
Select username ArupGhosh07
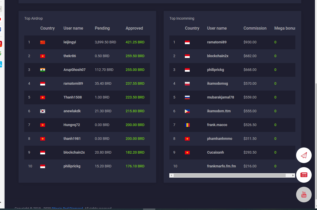75,70
